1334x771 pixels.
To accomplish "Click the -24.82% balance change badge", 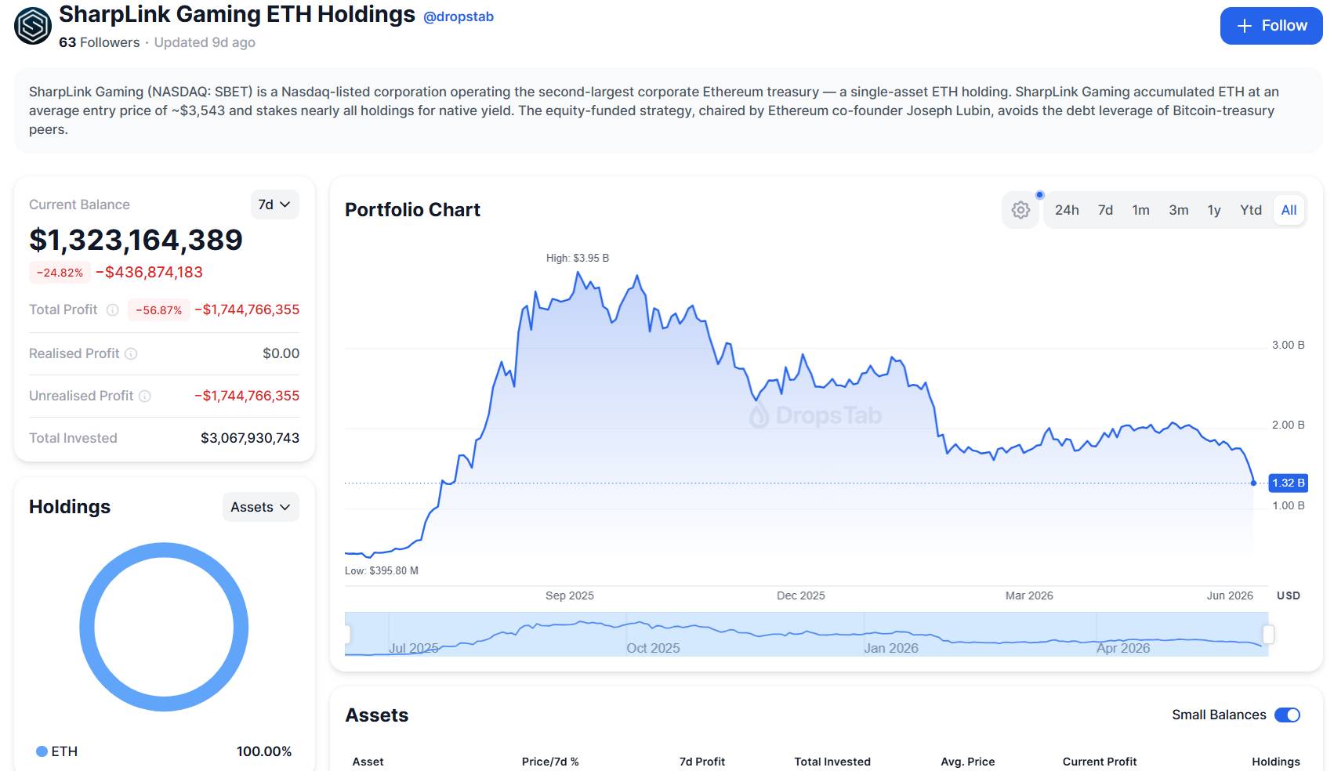I will click(60, 273).
